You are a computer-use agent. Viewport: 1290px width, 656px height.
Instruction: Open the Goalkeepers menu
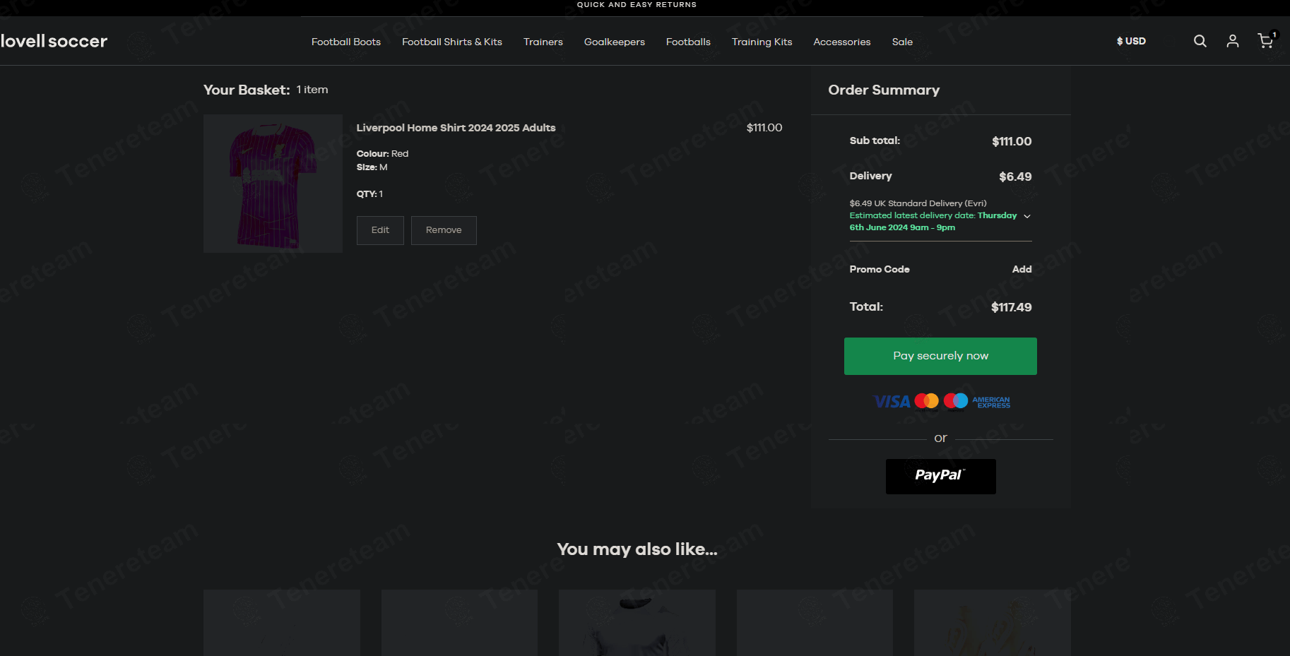615,42
